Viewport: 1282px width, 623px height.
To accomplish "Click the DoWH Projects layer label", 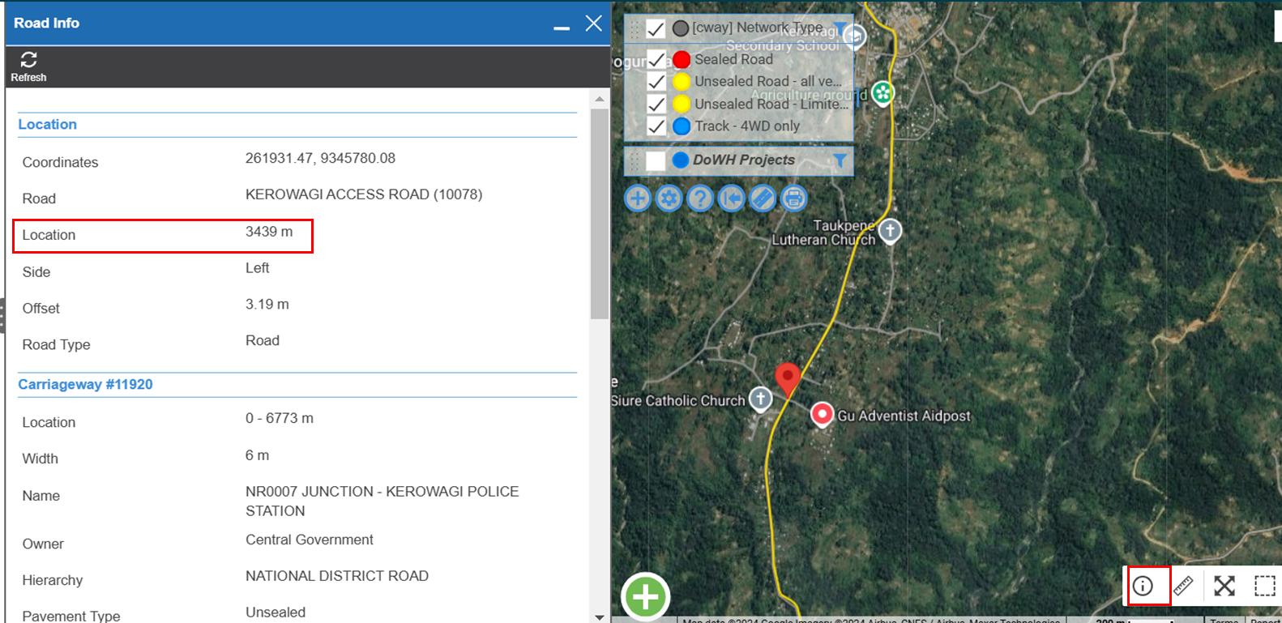I will (744, 160).
